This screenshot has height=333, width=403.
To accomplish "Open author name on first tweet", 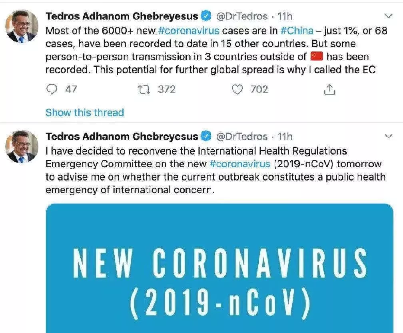I will point(122,16).
